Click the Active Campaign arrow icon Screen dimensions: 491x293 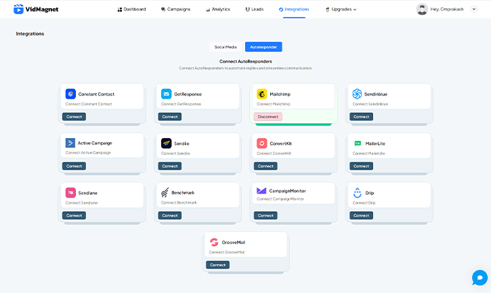(x=70, y=143)
